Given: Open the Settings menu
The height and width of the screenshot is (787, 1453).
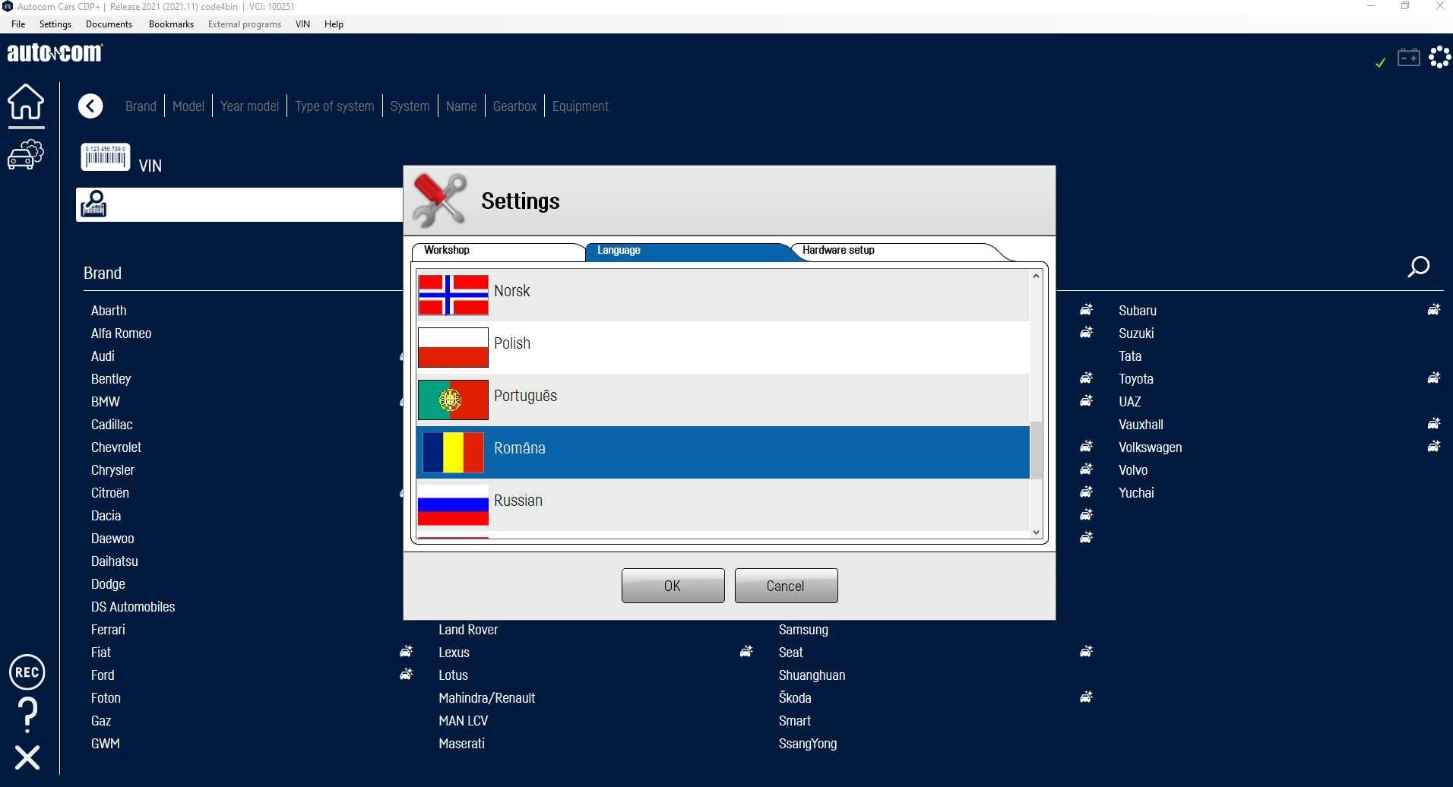Looking at the screenshot, I should coord(55,24).
